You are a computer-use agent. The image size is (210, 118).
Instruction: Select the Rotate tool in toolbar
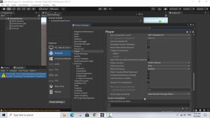[x=14, y=9]
